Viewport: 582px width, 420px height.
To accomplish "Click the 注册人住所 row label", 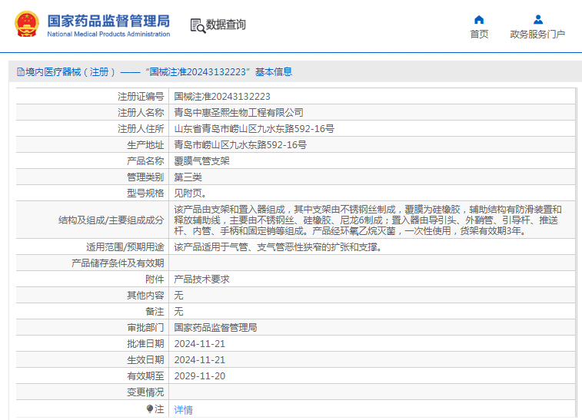I will [141, 129].
